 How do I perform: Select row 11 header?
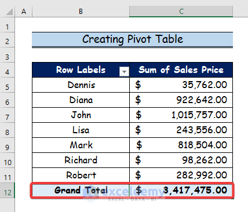[7, 176]
